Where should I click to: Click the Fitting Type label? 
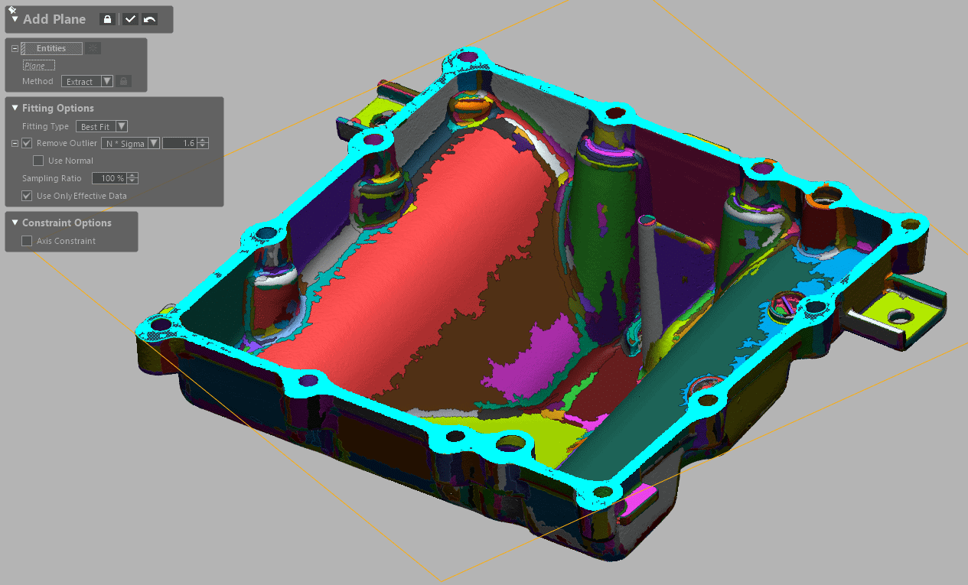click(x=45, y=126)
